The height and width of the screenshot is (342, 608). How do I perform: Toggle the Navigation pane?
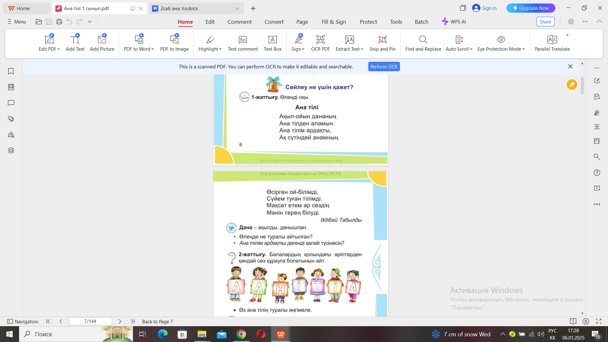pos(22,321)
